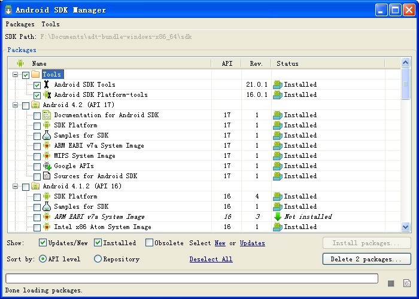Click the Sources for Android SDK icon
Viewport: 419px width, 299px height.
pyautogui.click(x=47, y=176)
